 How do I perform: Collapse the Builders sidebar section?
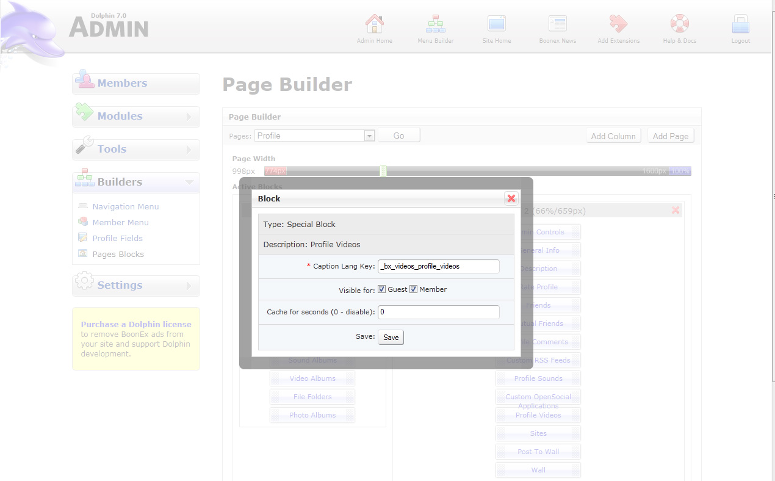136,183
